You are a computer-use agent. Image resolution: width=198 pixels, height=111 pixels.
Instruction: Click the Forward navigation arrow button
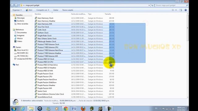point(16,5)
